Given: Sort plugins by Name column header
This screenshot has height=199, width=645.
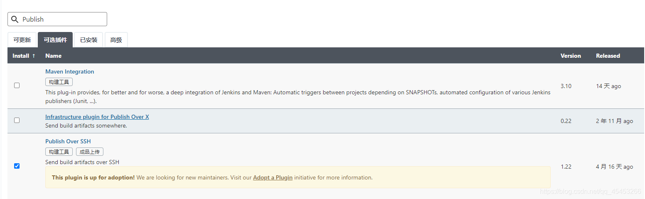Looking at the screenshot, I should click(x=54, y=56).
